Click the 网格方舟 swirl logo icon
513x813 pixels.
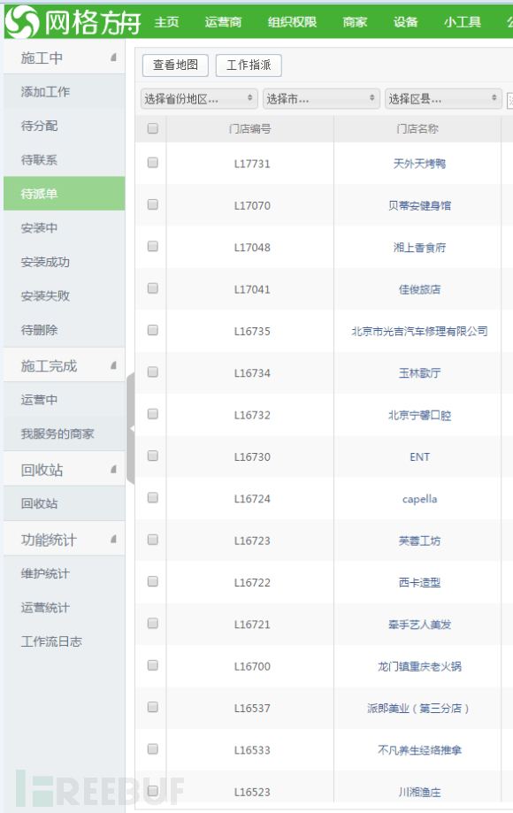tap(22, 22)
